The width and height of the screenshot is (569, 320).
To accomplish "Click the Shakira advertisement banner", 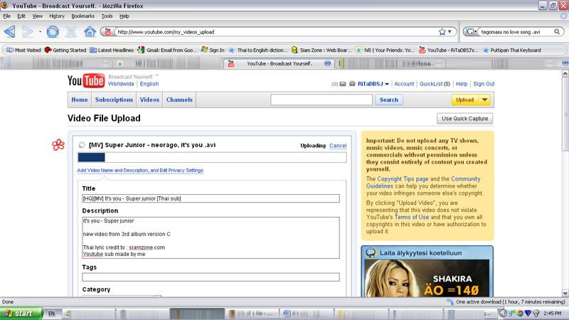I will point(427,272).
